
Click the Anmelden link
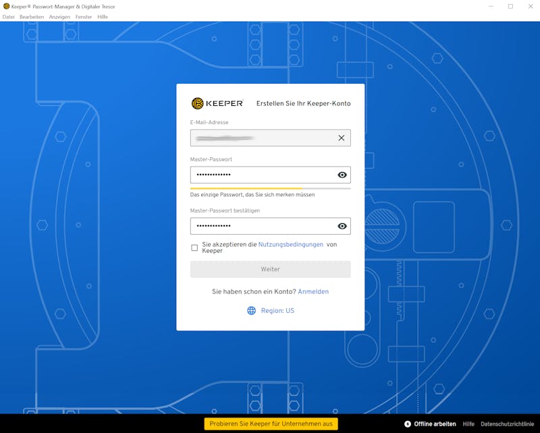(313, 291)
